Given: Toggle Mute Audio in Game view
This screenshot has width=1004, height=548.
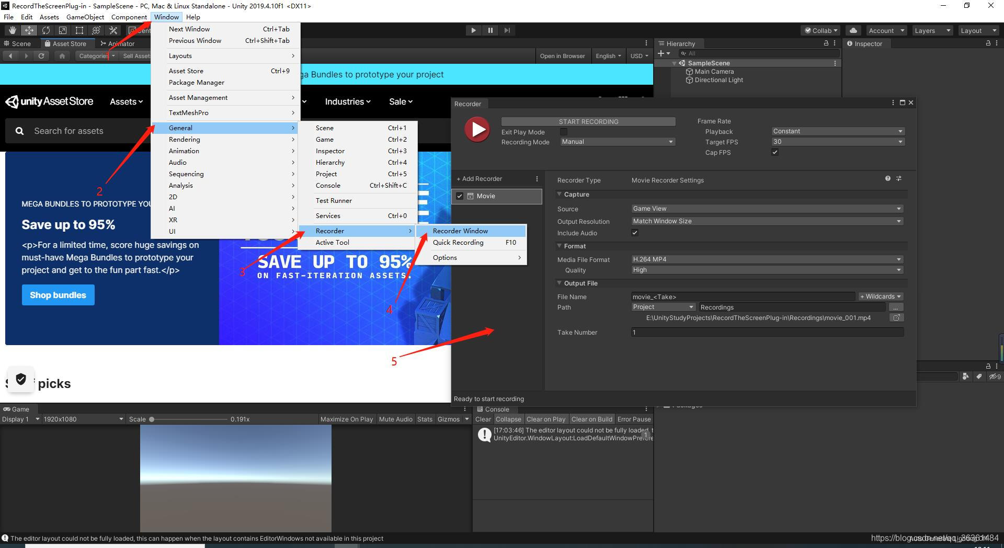Looking at the screenshot, I should pos(396,419).
